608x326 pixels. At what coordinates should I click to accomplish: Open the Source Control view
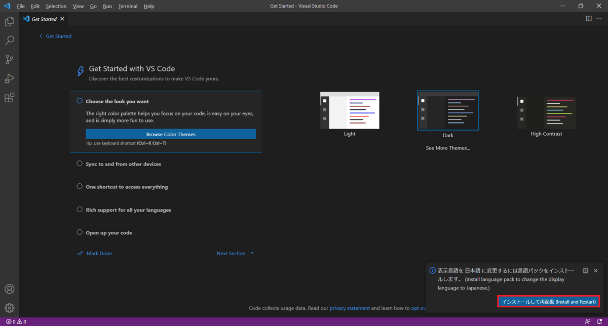click(9, 59)
